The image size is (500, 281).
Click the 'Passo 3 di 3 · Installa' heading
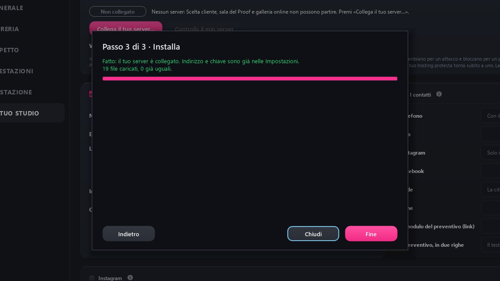pyautogui.click(x=141, y=47)
